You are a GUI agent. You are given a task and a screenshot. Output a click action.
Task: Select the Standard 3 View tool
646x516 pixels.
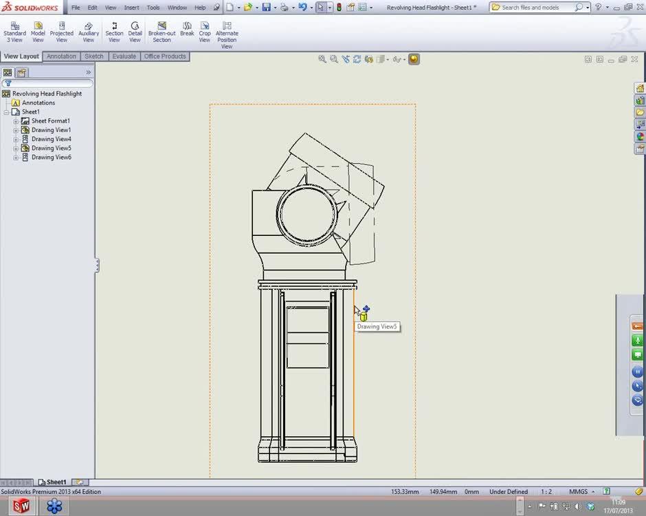(x=14, y=31)
